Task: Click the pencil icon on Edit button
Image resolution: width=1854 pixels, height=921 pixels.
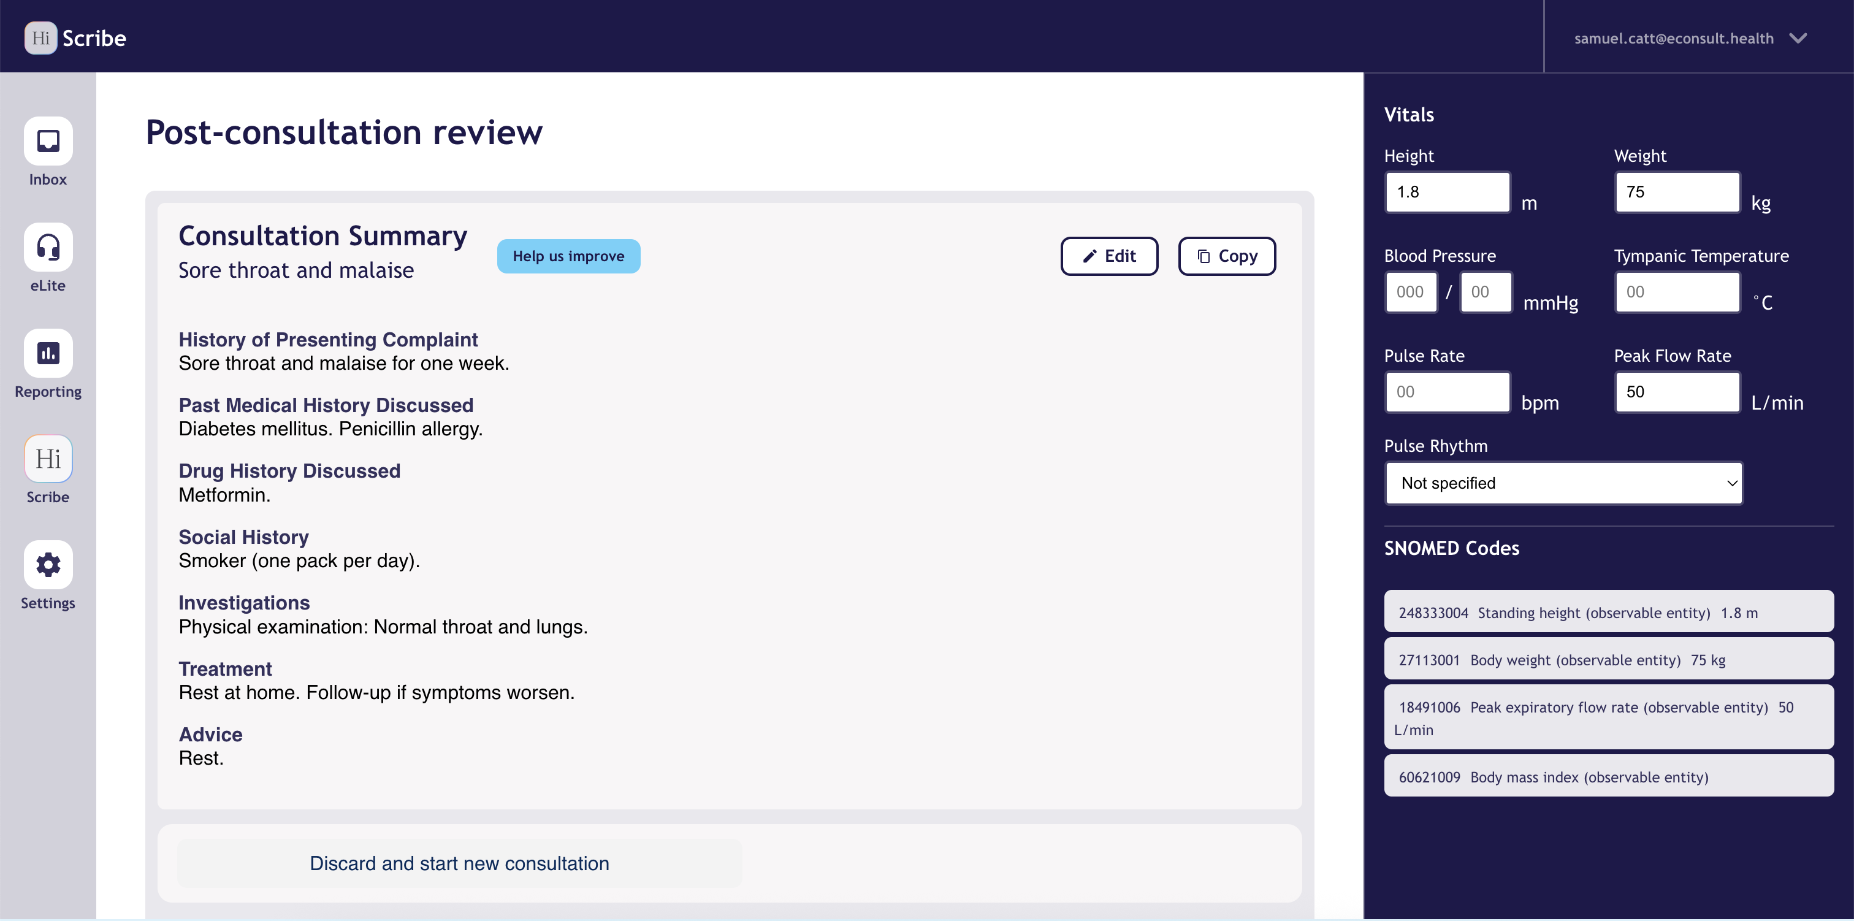Action: pos(1089,256)
